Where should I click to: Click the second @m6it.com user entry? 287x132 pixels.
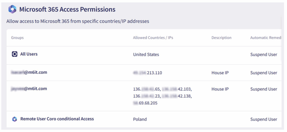[29, 89]
